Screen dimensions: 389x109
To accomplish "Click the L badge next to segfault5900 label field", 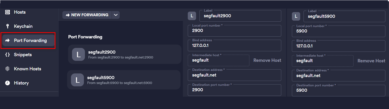I will [x=296, y=16].
